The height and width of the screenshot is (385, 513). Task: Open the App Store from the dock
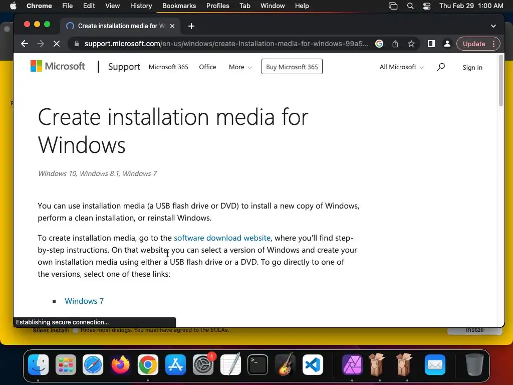coord(176,364)
